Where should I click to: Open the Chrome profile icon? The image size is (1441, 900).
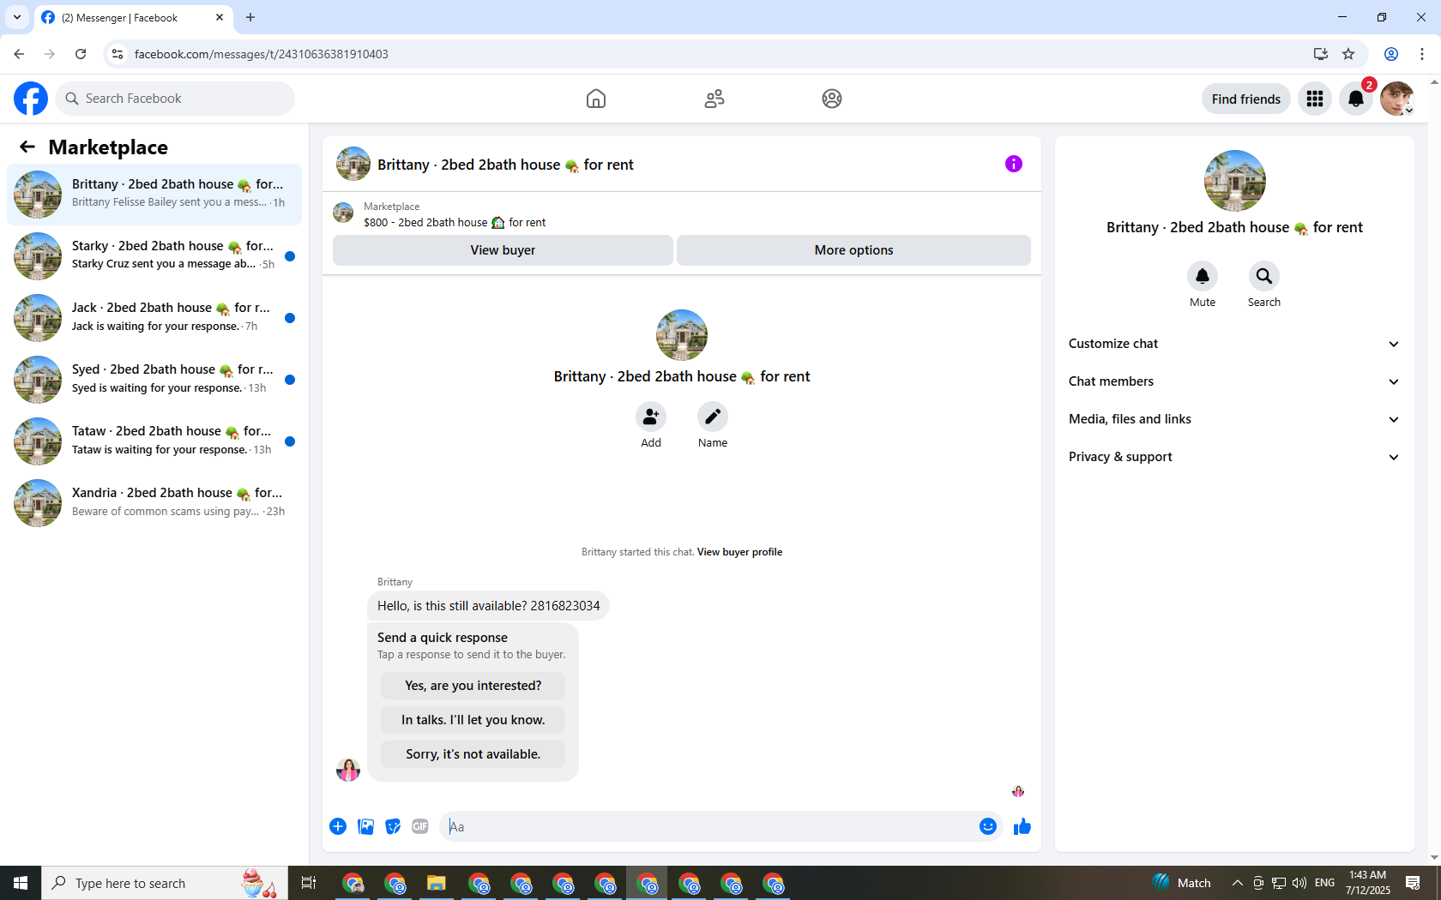coord(1391,54)
